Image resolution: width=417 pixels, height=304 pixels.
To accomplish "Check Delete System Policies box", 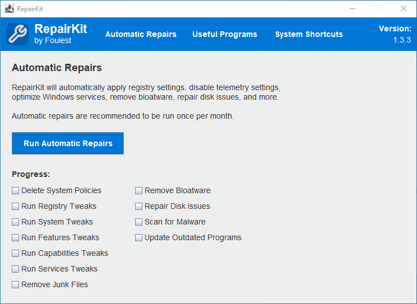I will coord(16,190).
